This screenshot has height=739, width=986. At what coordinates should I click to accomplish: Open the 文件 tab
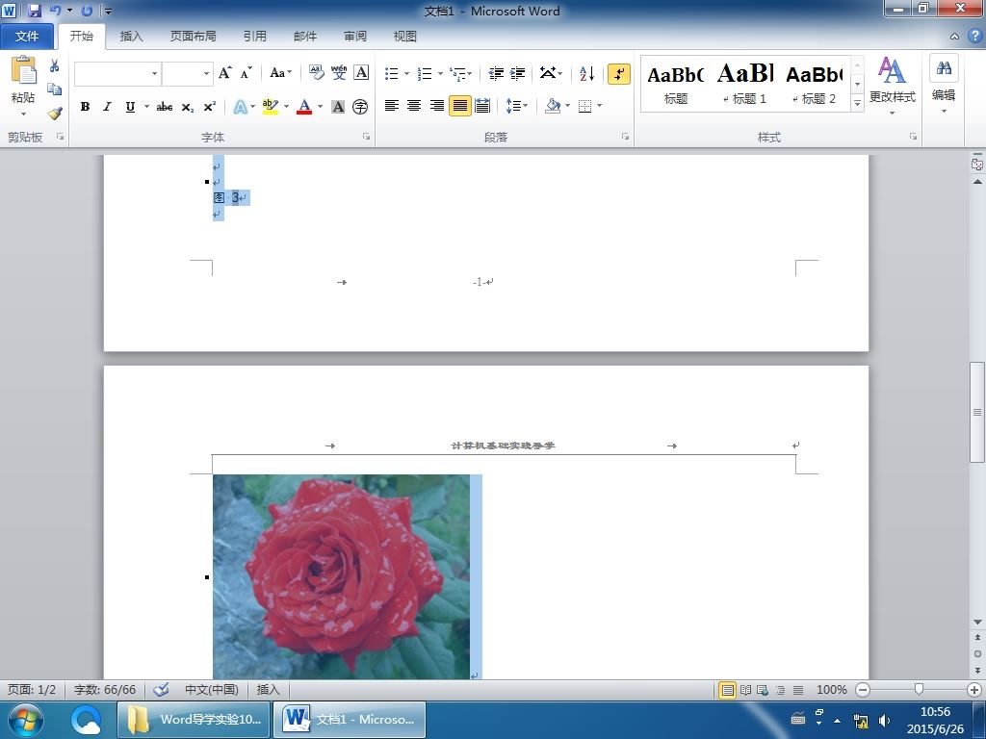coord(26,37)
